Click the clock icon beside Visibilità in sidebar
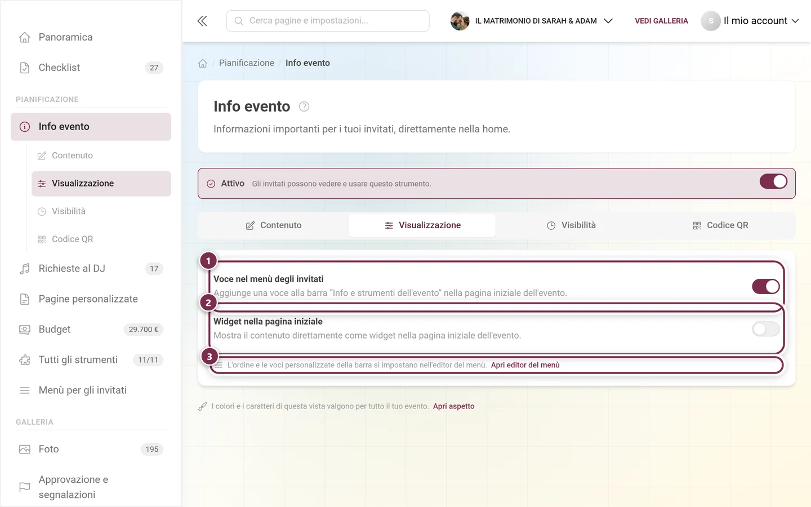 pos(42,211)
